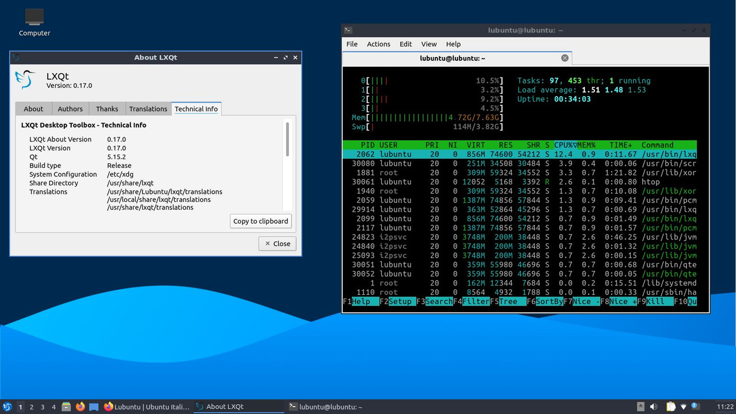Launch file manager from the panel
This screenshot has width=736, height=414.
click(67, 407)
